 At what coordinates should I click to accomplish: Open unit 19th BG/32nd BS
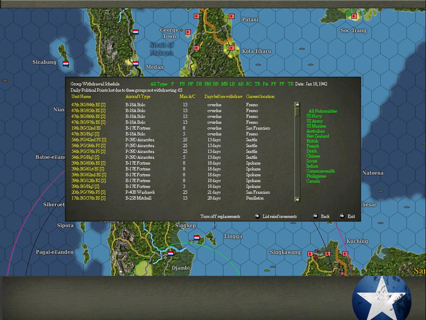(x=86, y=128)
